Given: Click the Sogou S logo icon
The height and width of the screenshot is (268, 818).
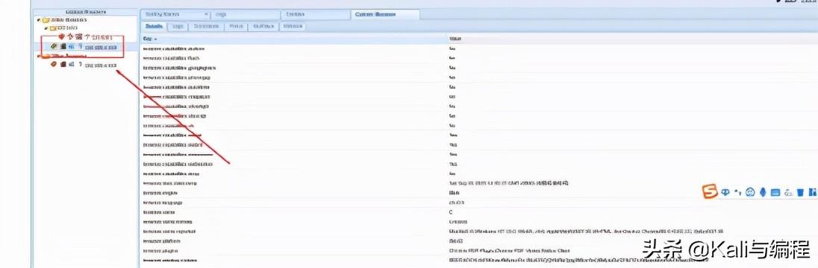Looking at the screenshot, I should [x=710, y=192].
